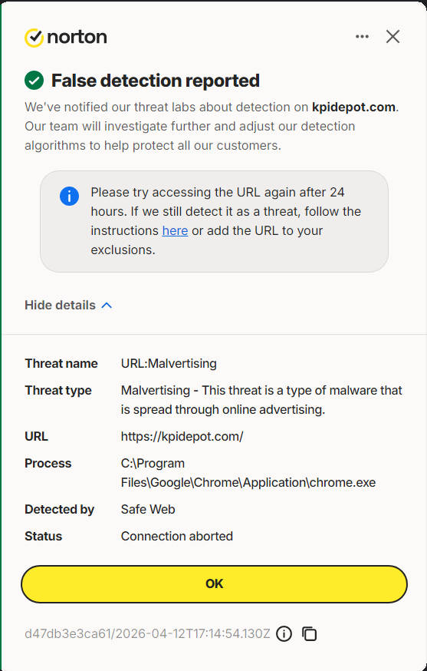
Task: Click the Safe Web detected-by value
Action: tap(148, 509)
